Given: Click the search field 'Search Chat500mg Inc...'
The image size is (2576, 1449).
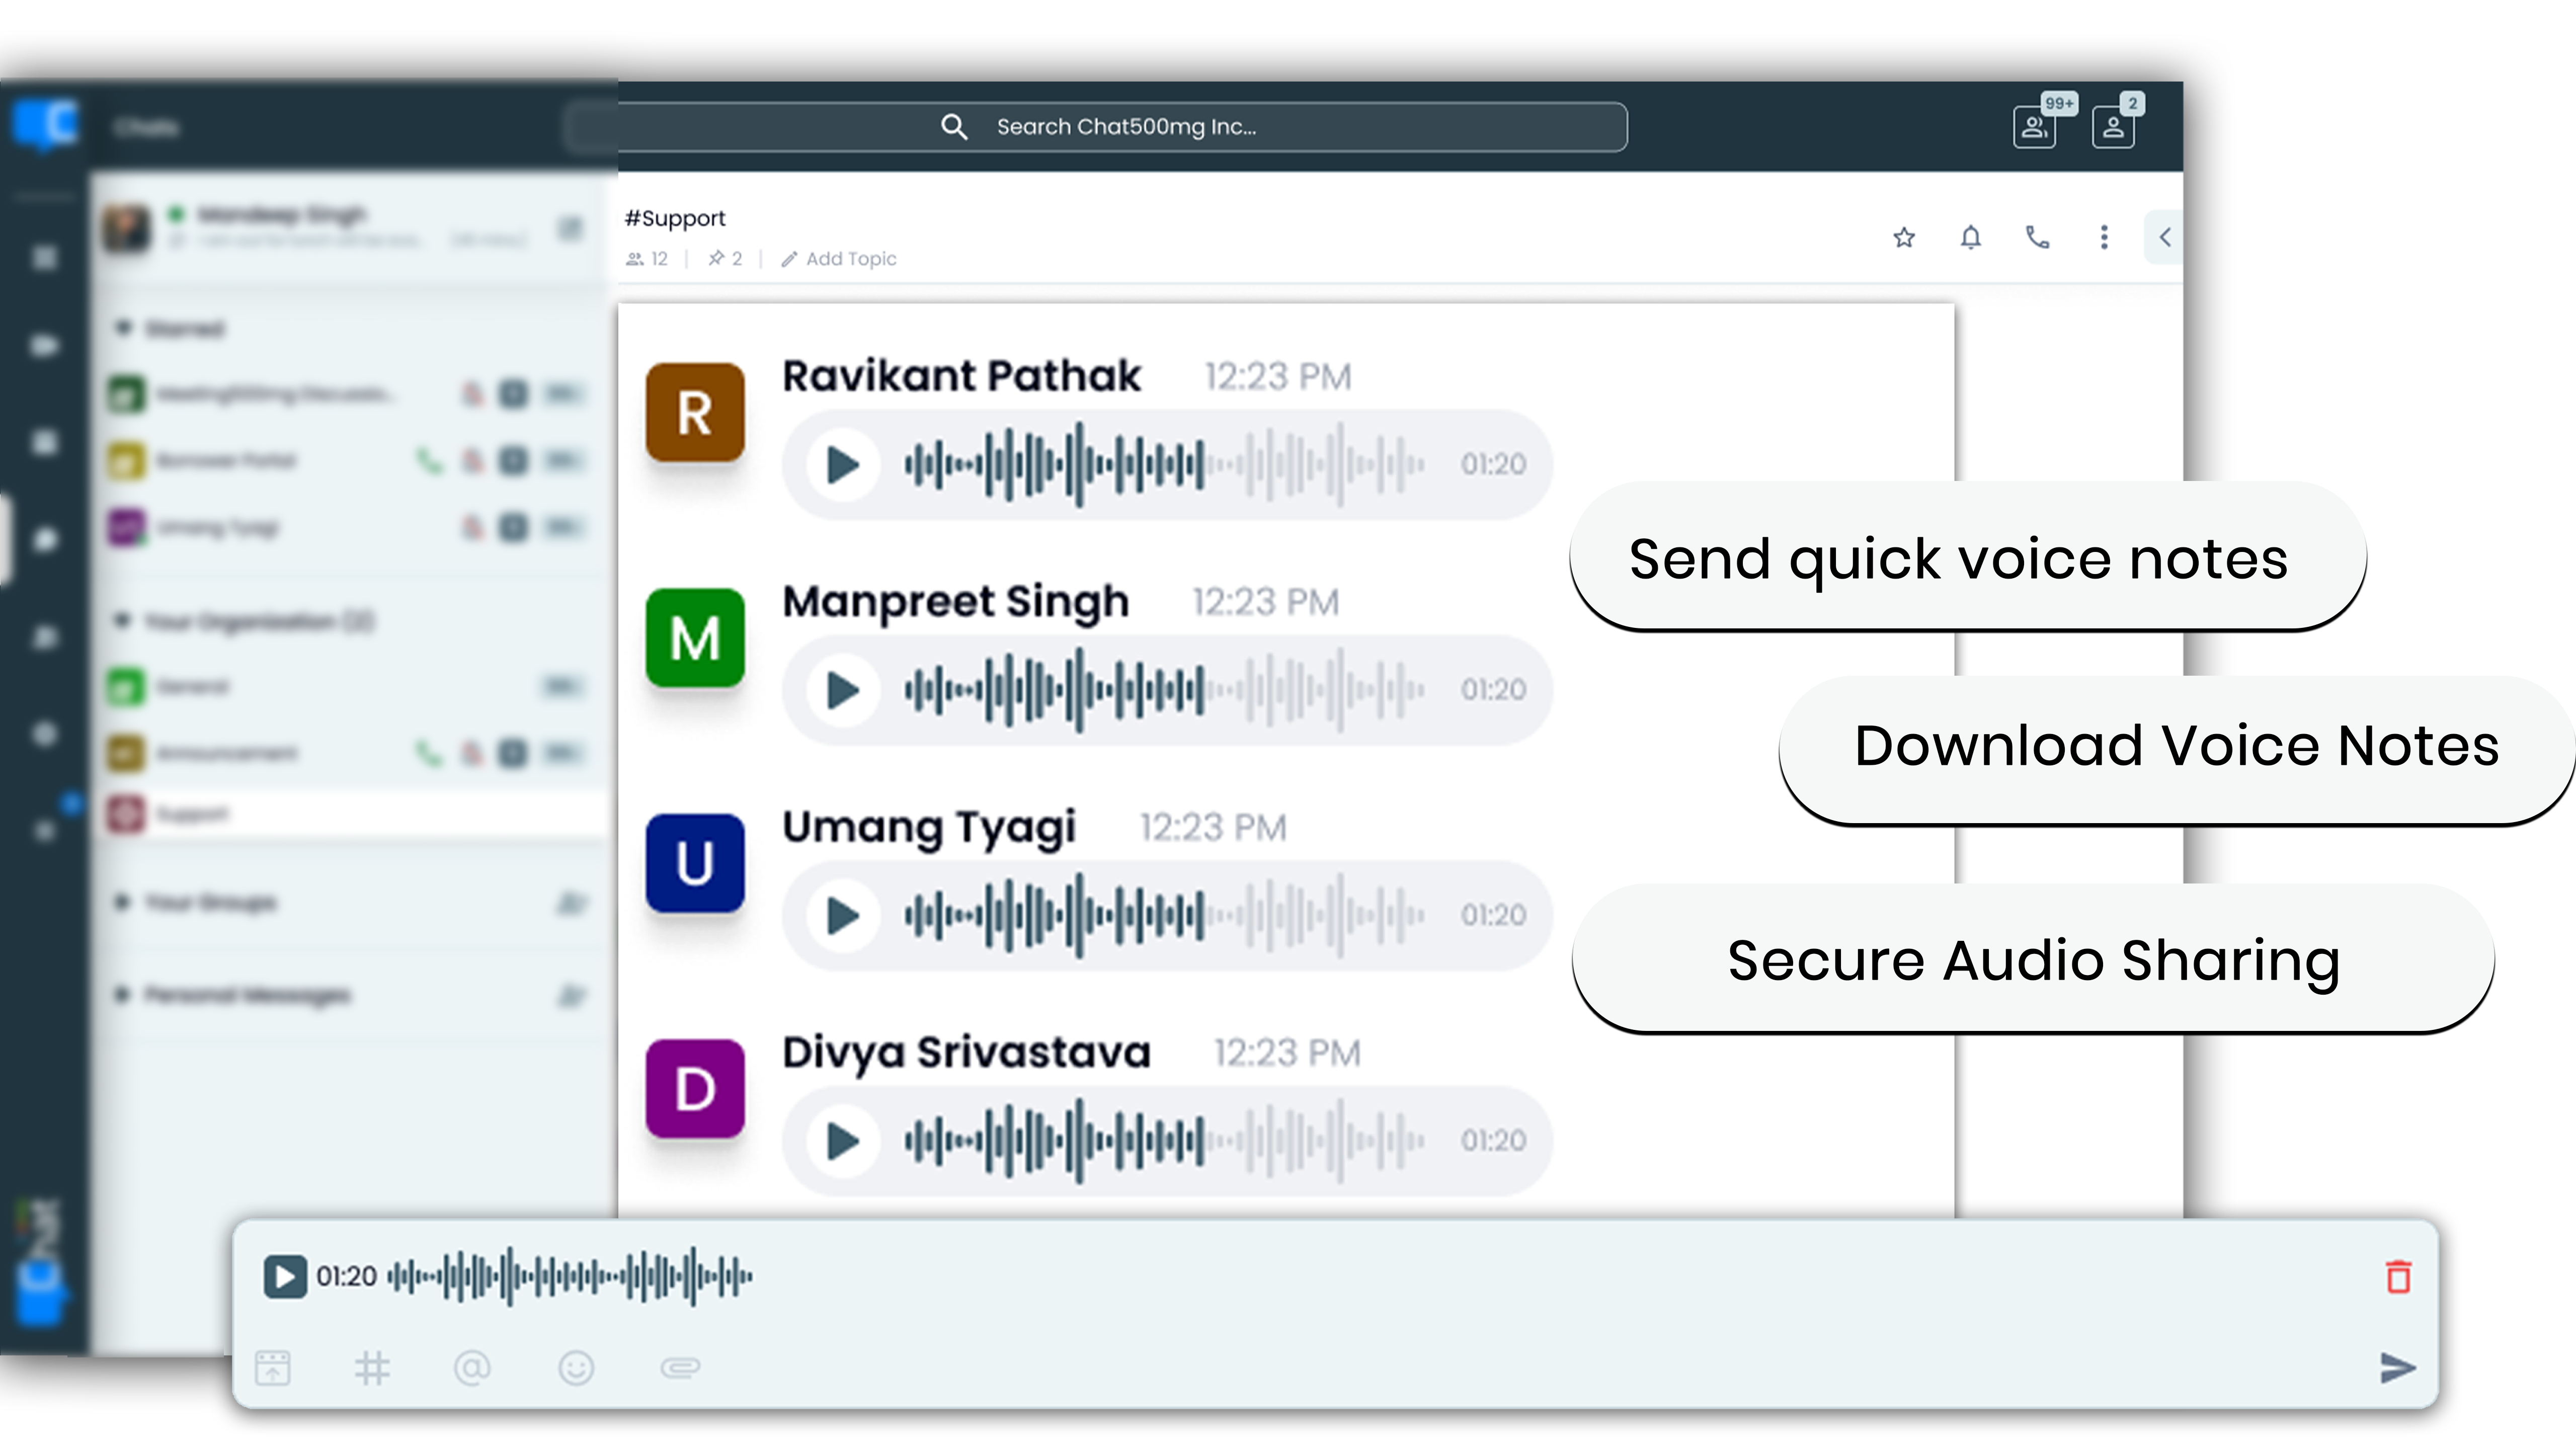Looking at the screenshot, I should 1095,127.
